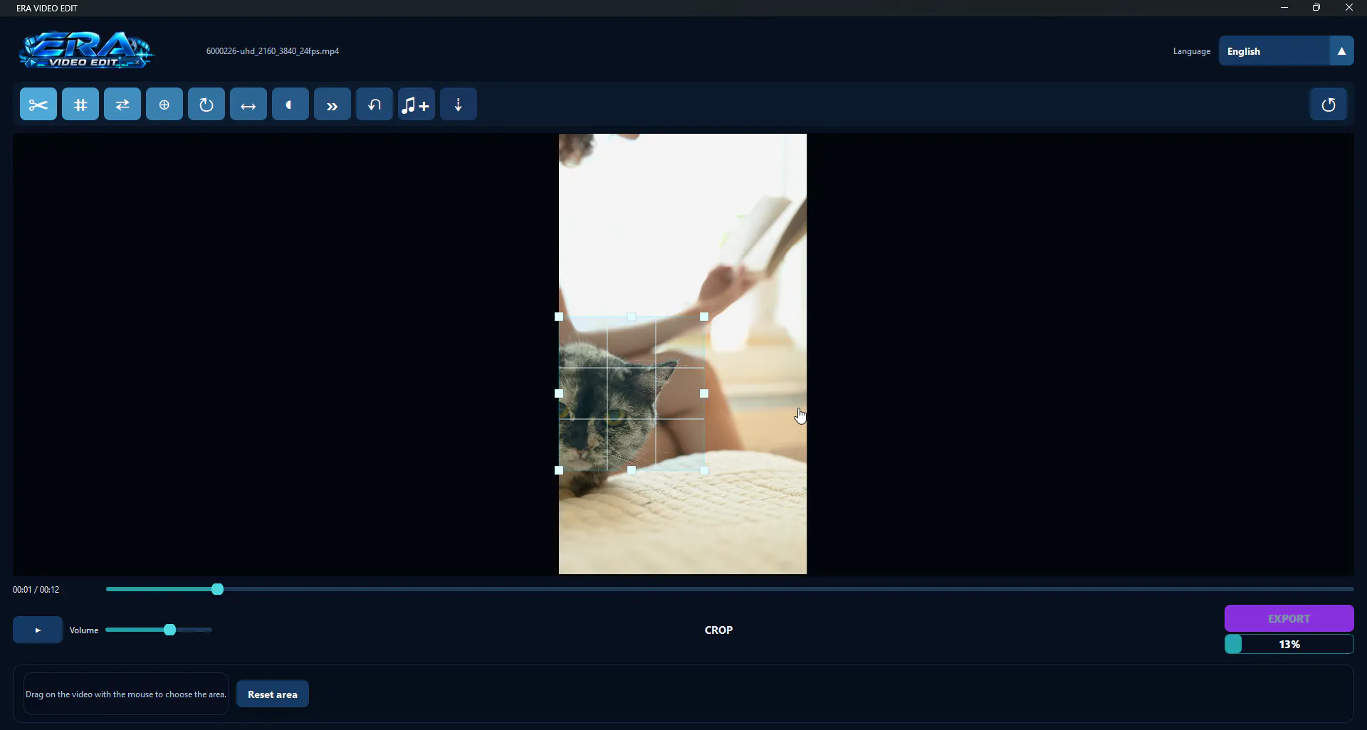The image size is (1367, 730).
Task: Expand the language list arrow button
Action: point(1341,51)
